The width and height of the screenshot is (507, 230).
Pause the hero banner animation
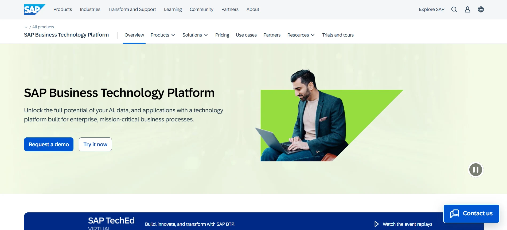tap(476, 170)
